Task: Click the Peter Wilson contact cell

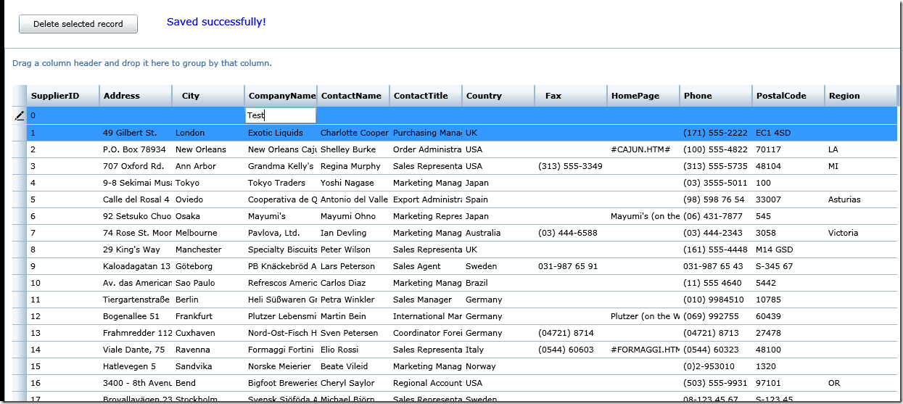Action: [x=353, y=250]
